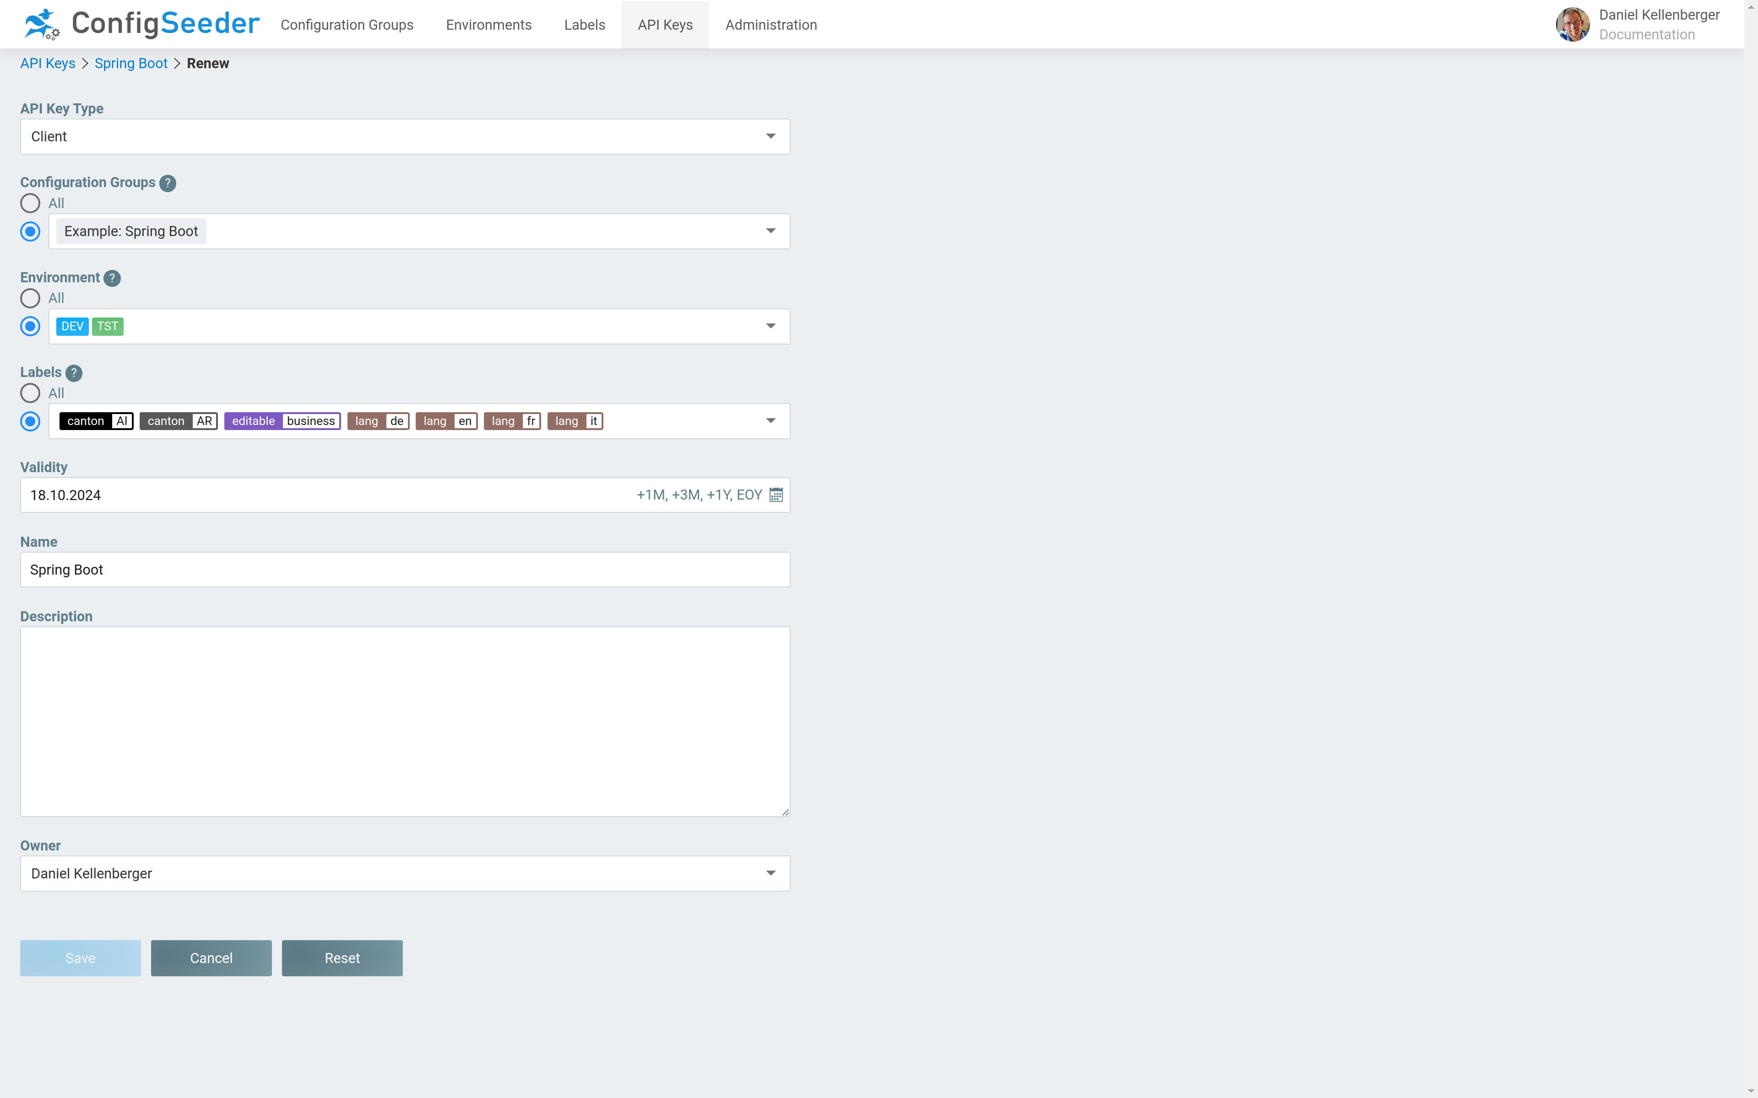Screen dimensions: 1758x1098
Task: Open the Environment selection dropdown showing DEV and TST
Action: click(x=770, y=326)
